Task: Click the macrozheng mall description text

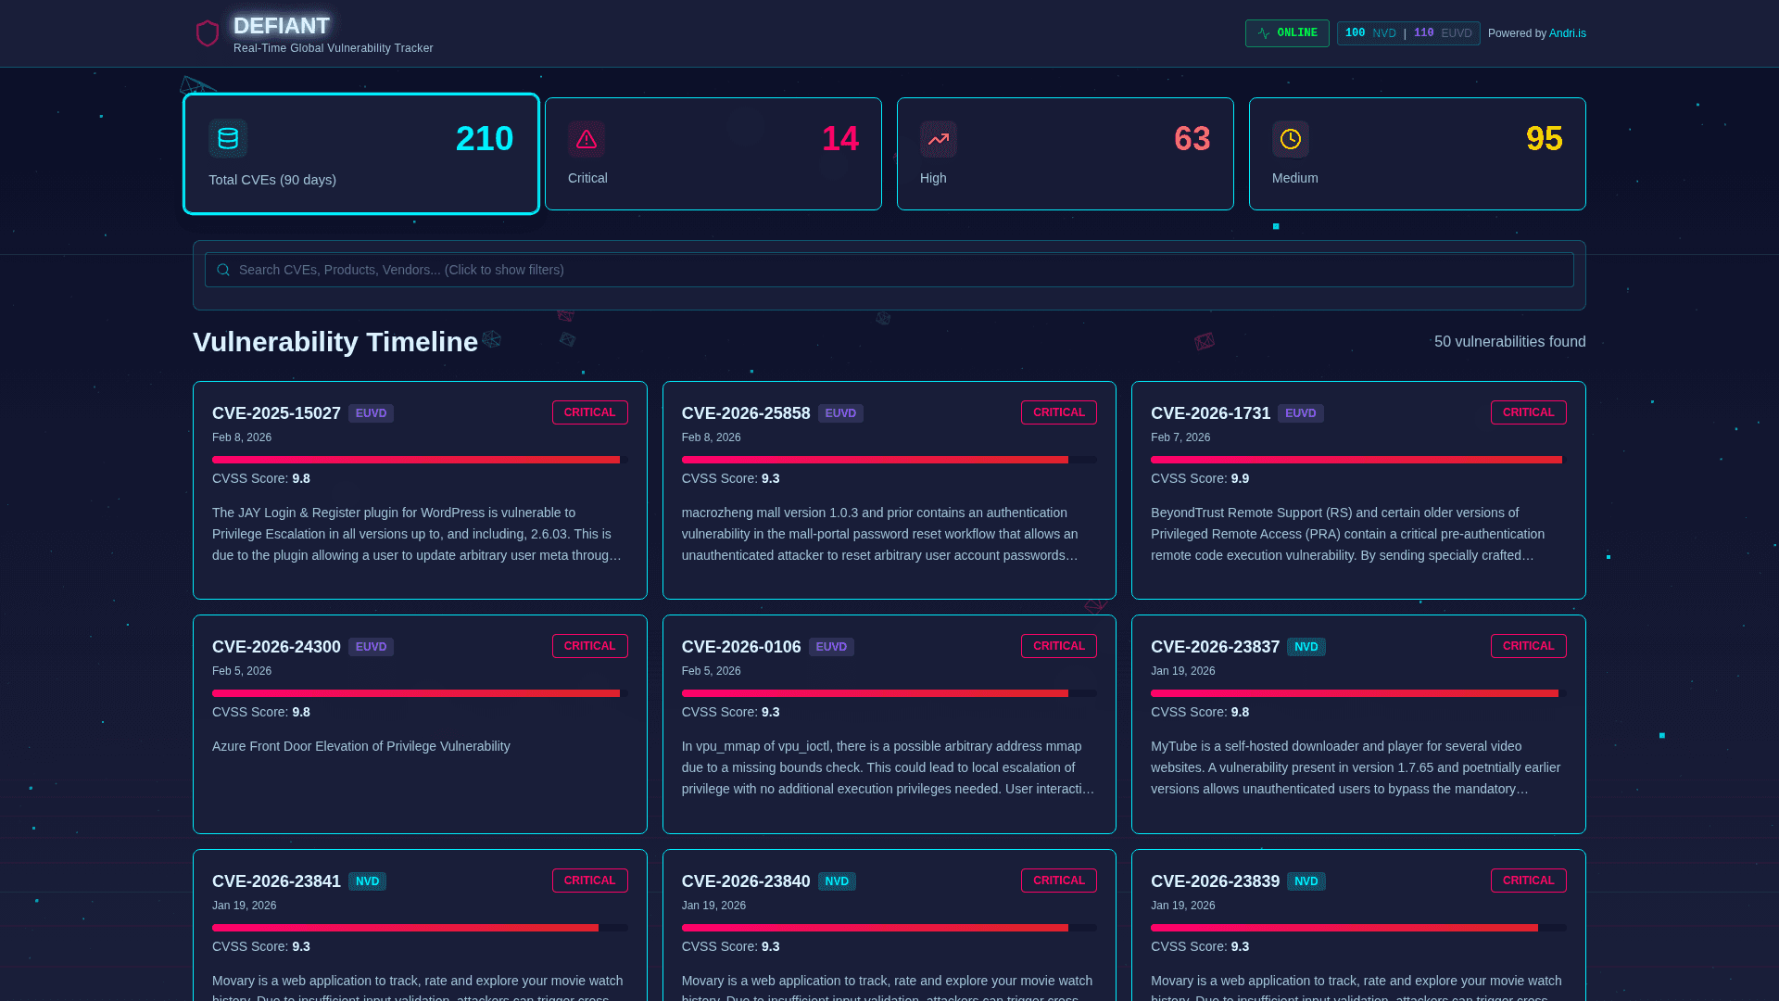Action: [889, 534]
